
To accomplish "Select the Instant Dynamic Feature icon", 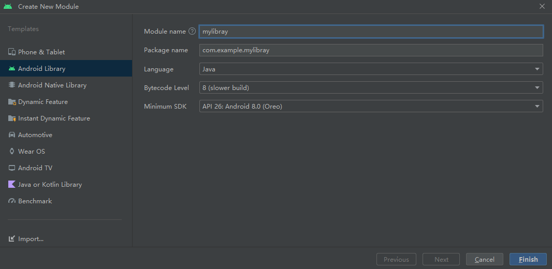I will [12, 118].
